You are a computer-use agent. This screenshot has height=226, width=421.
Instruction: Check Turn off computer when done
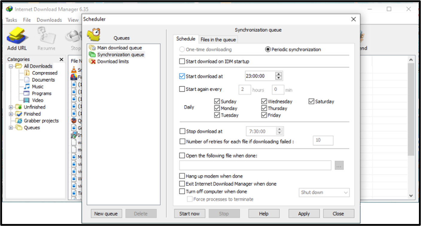[x=182, y=191]
